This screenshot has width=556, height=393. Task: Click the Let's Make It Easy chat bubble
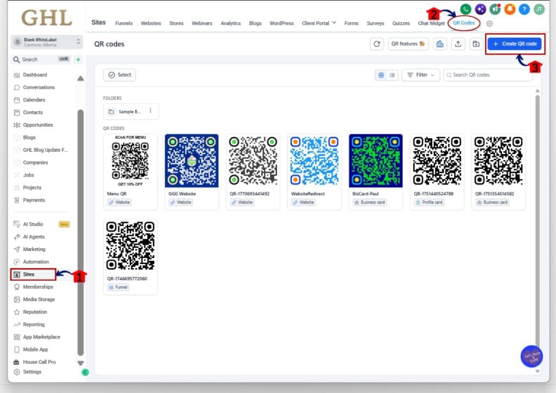point(532,356)
